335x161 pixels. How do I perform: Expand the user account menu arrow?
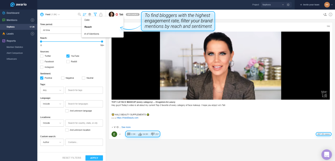point(332,5)
